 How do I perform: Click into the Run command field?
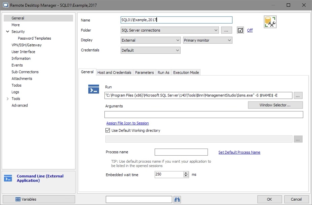(x=198, y=95)
